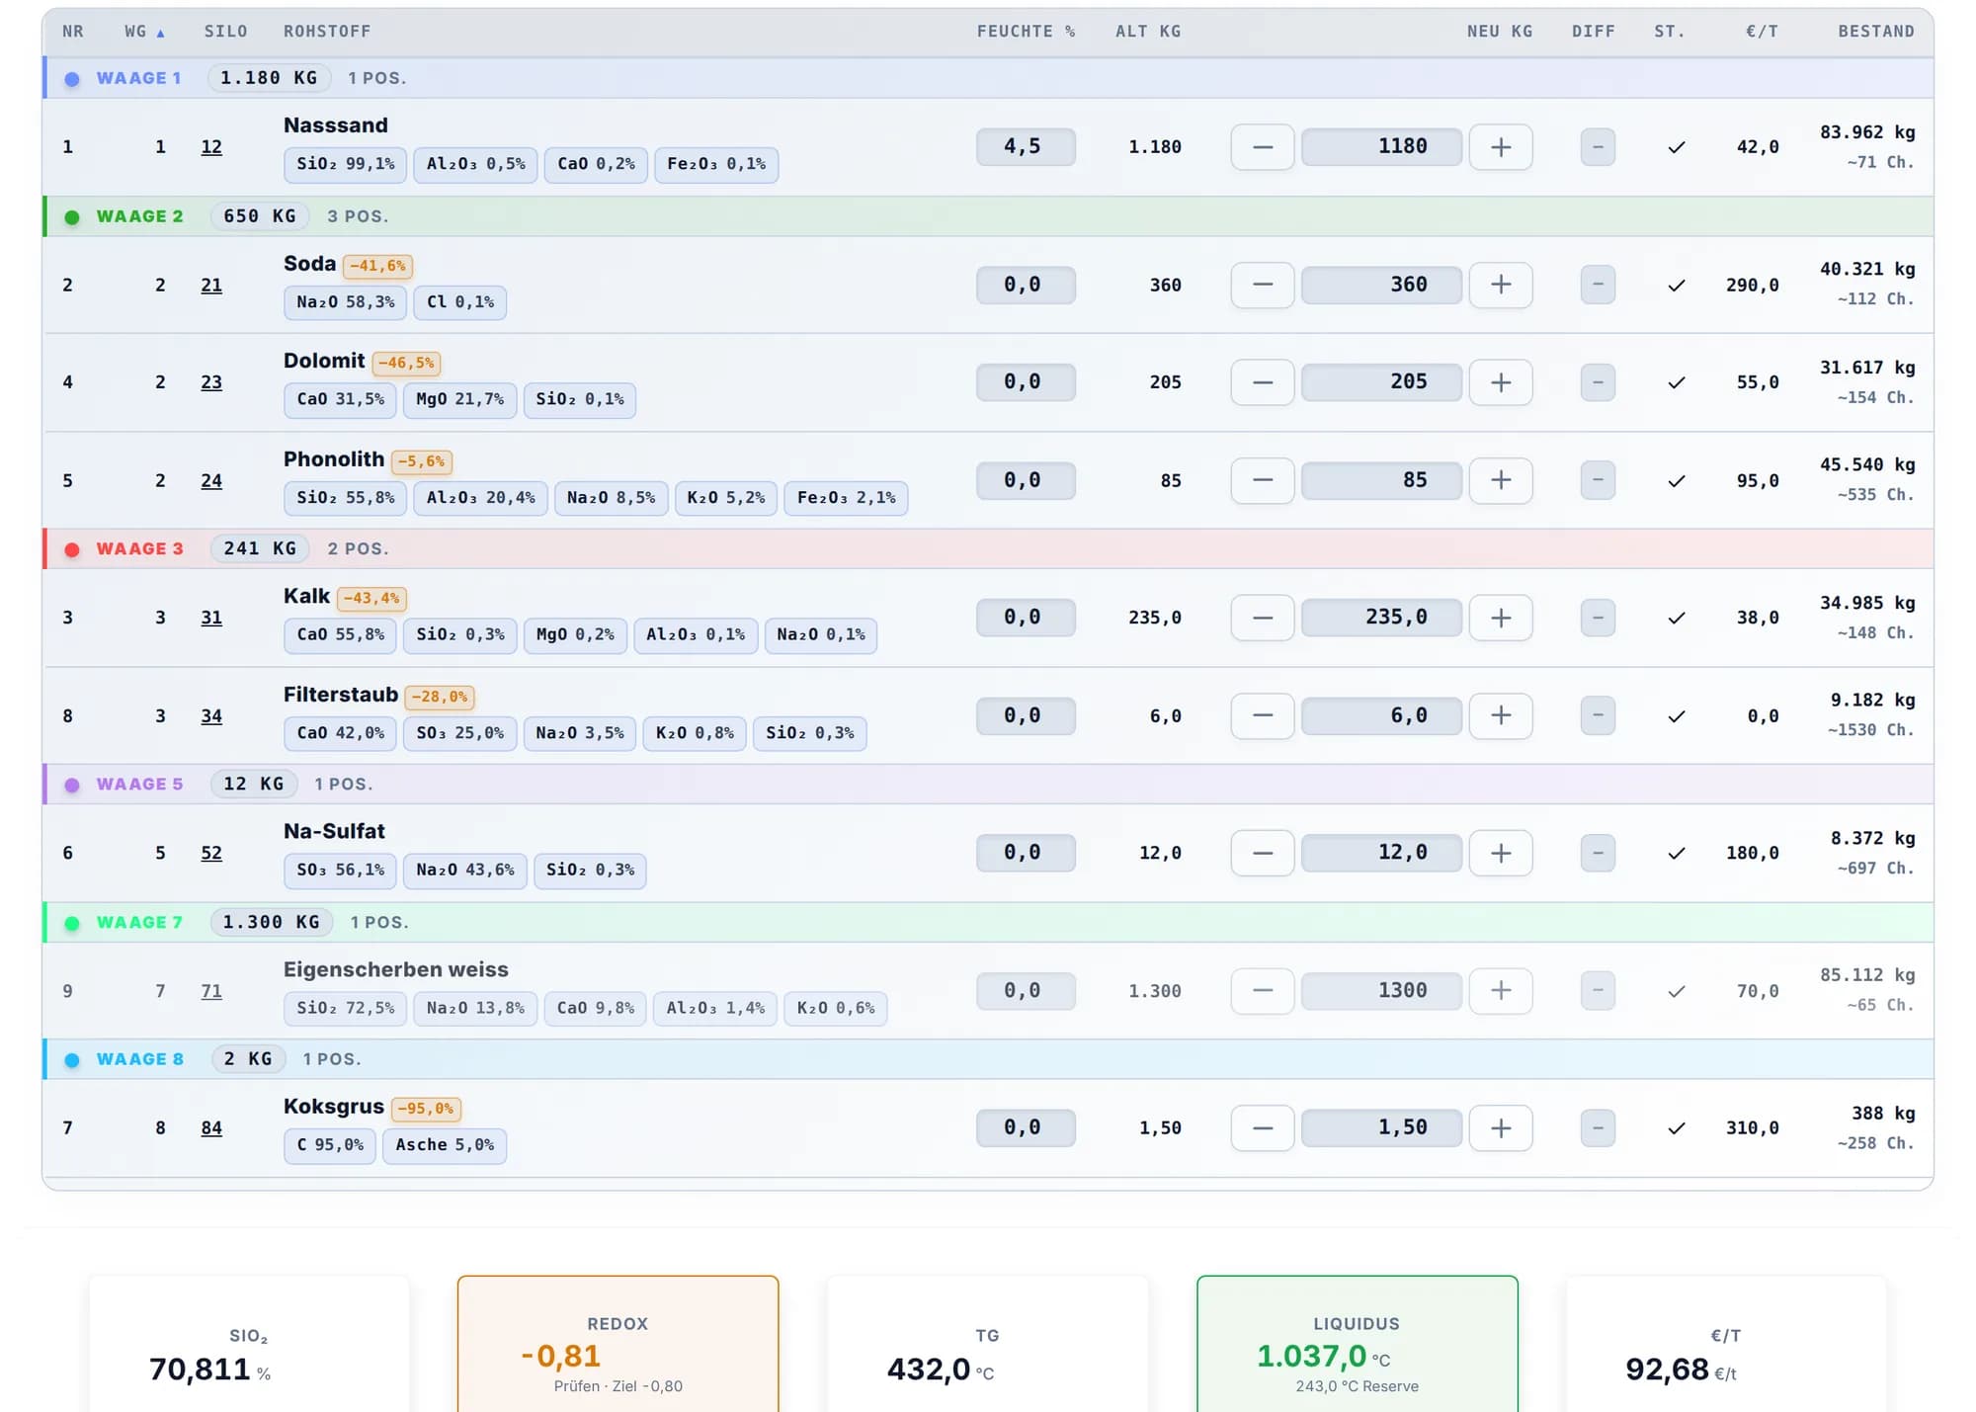Screen dimensions: 1976x1412
Task: Click the Nasssand diff reset button
Action: (x=1597, y=147)
